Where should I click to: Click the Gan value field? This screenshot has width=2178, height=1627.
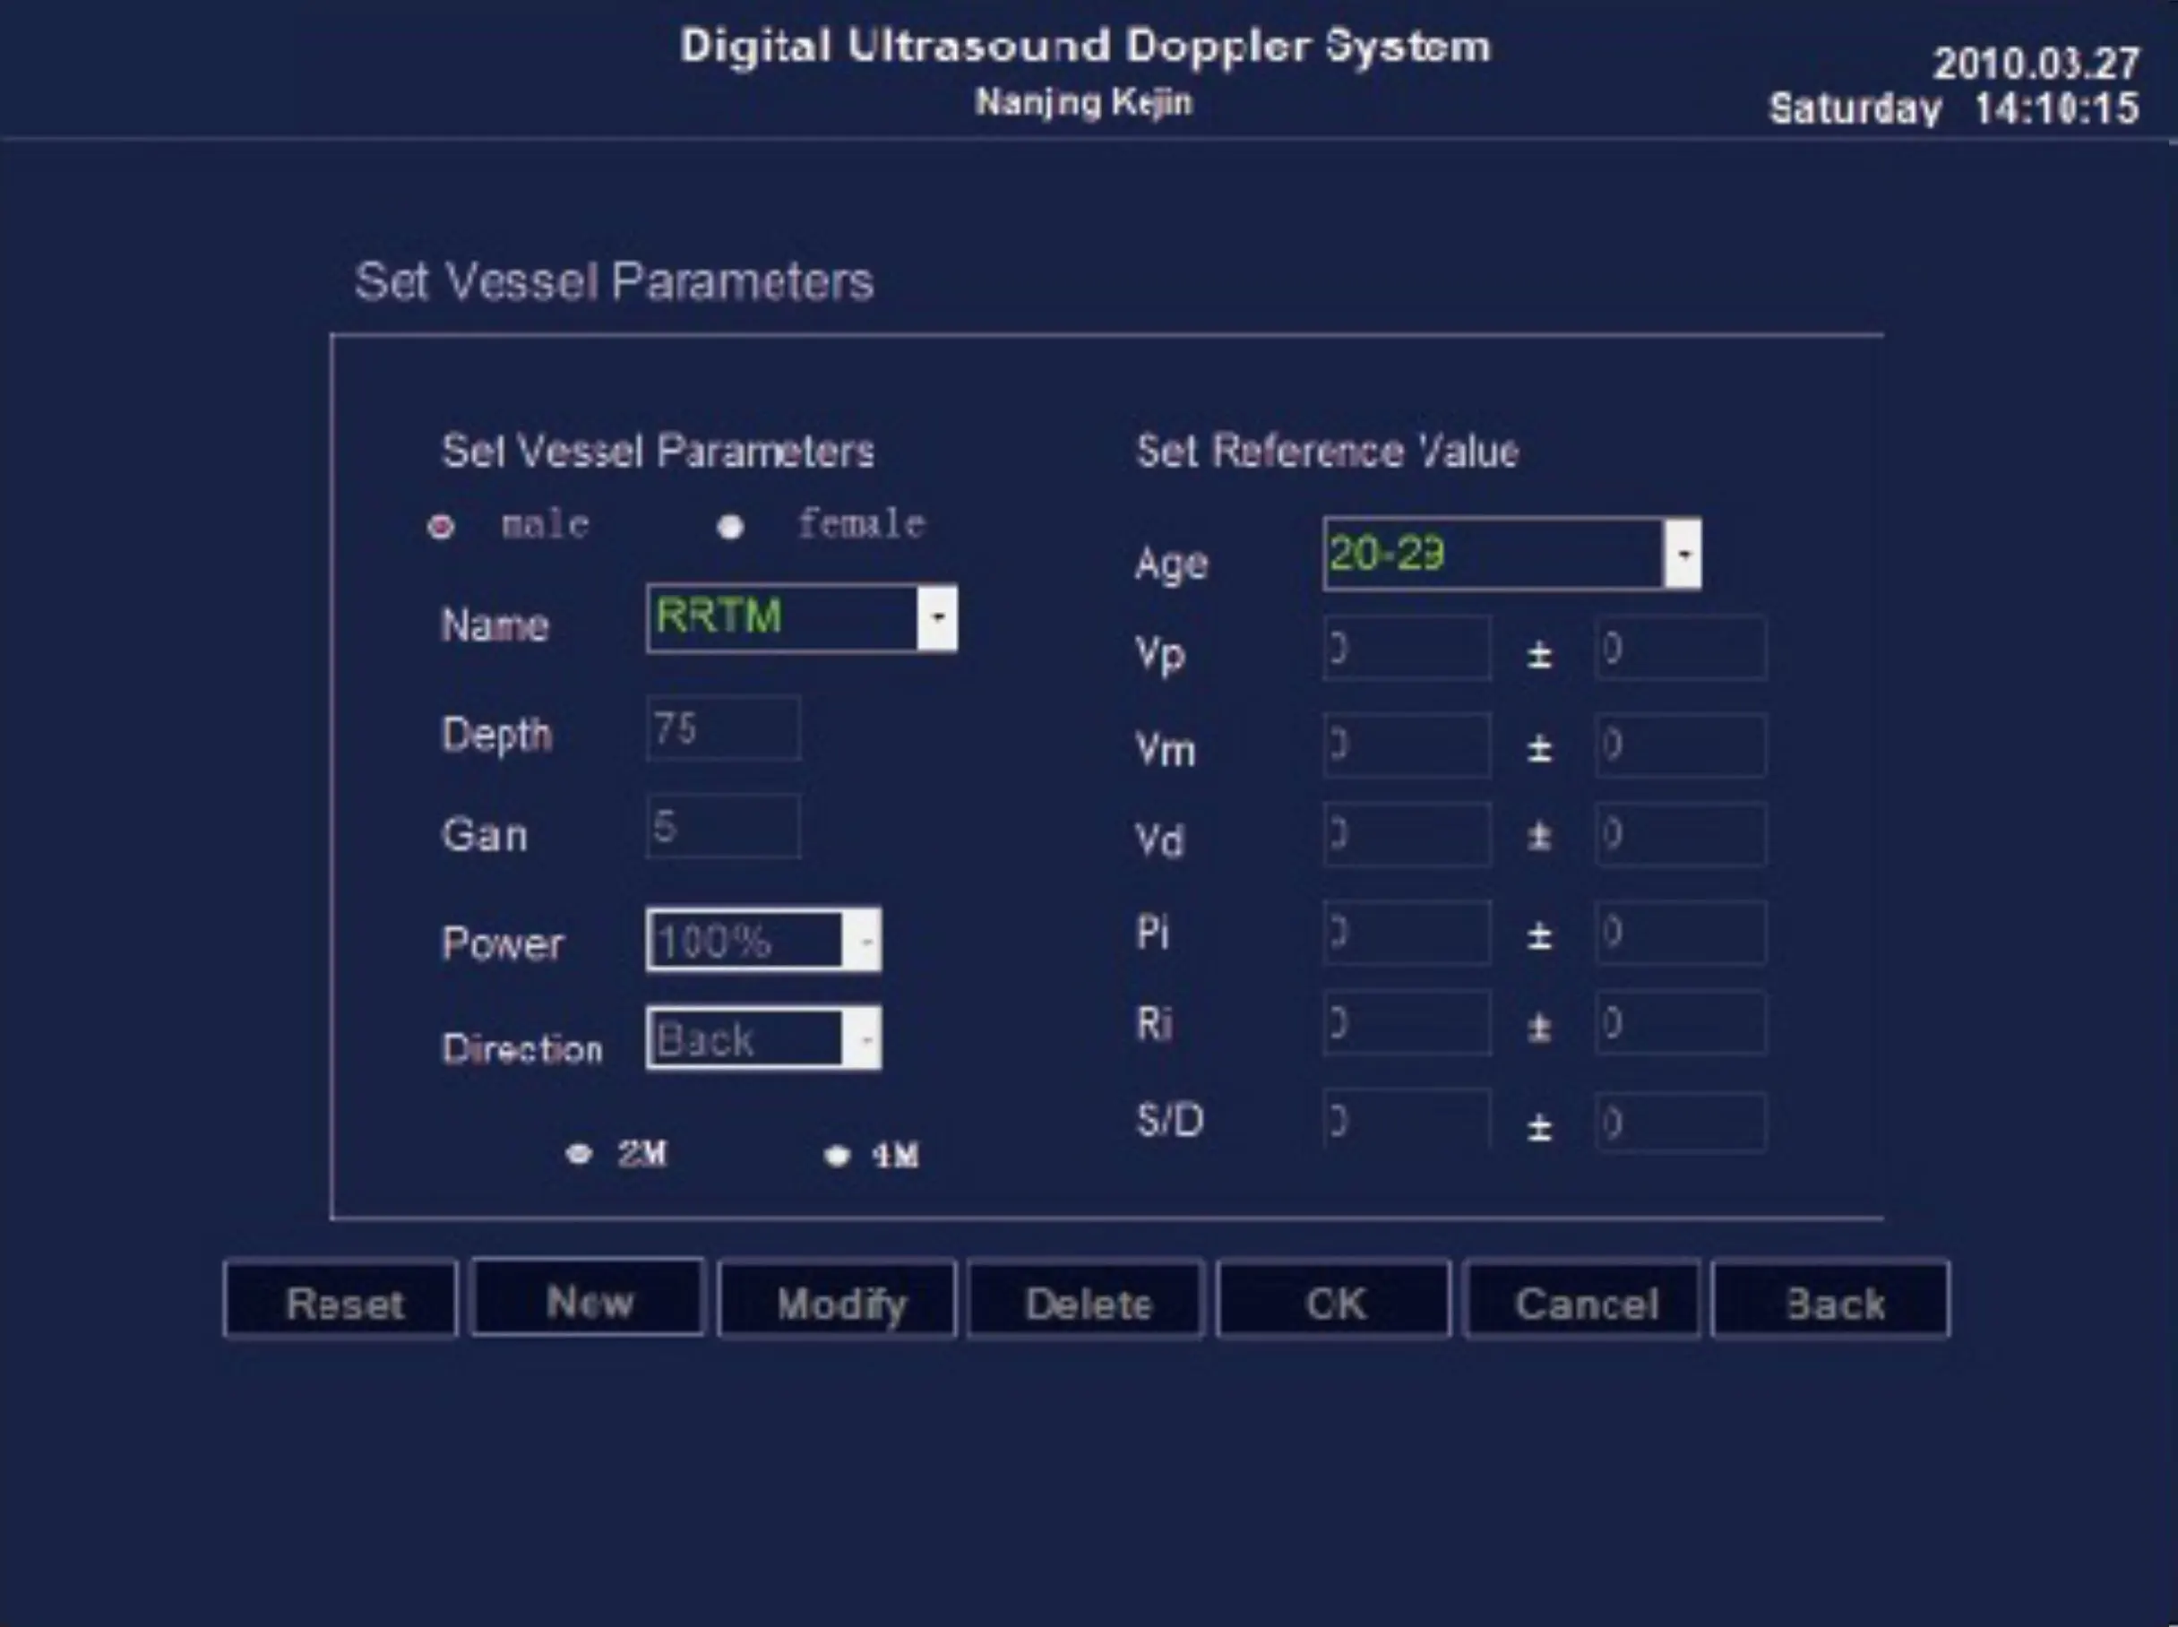coord(723,826)
